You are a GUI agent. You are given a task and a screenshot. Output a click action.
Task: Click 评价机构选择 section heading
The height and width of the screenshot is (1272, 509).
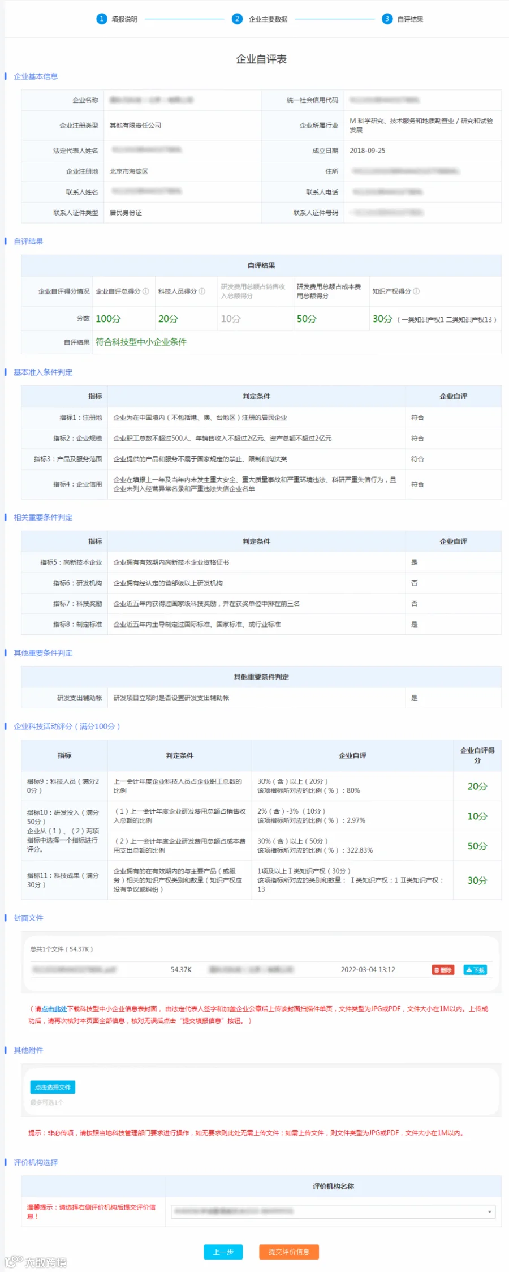click(36, 1162)
